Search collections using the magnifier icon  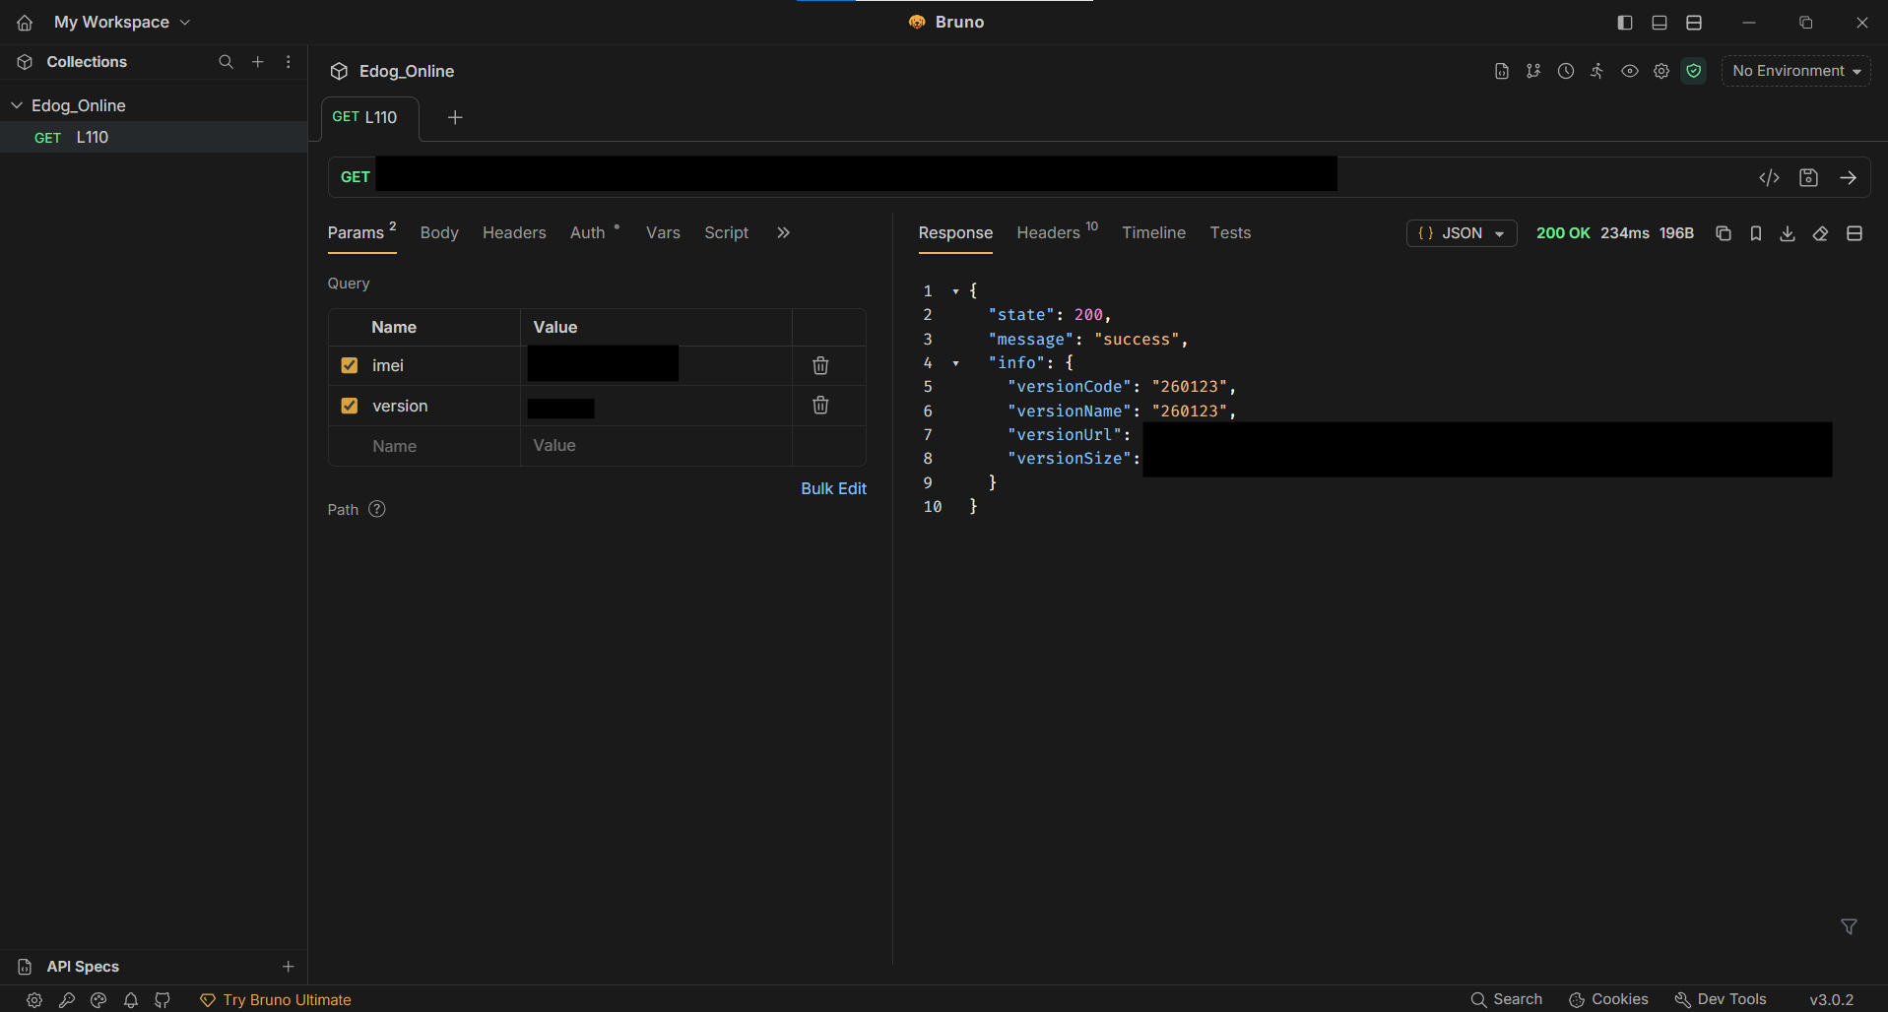pos(226,62)
